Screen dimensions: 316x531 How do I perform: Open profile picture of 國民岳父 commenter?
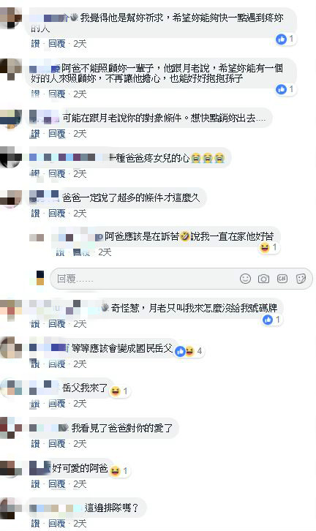pos(11,348)
